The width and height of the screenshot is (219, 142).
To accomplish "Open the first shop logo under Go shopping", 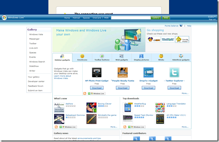I will (154, 40).
